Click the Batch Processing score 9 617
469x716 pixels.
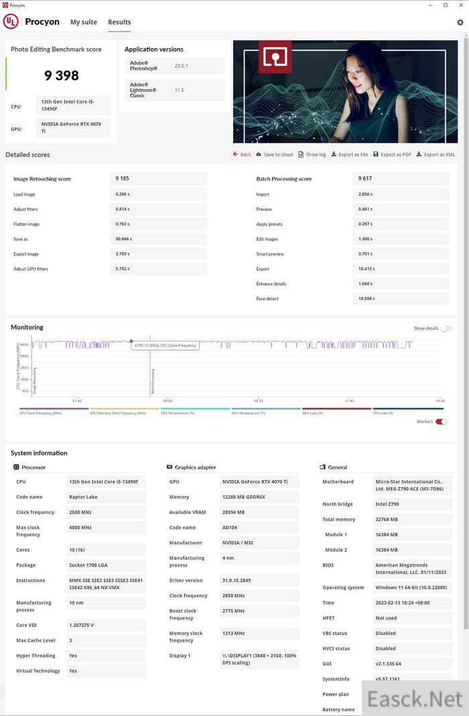point(401,178)
